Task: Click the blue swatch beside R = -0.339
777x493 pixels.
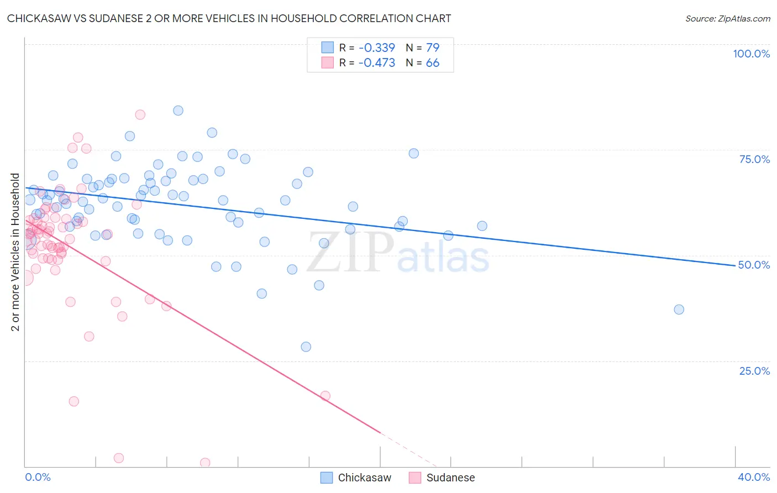Action: [328, 48]
